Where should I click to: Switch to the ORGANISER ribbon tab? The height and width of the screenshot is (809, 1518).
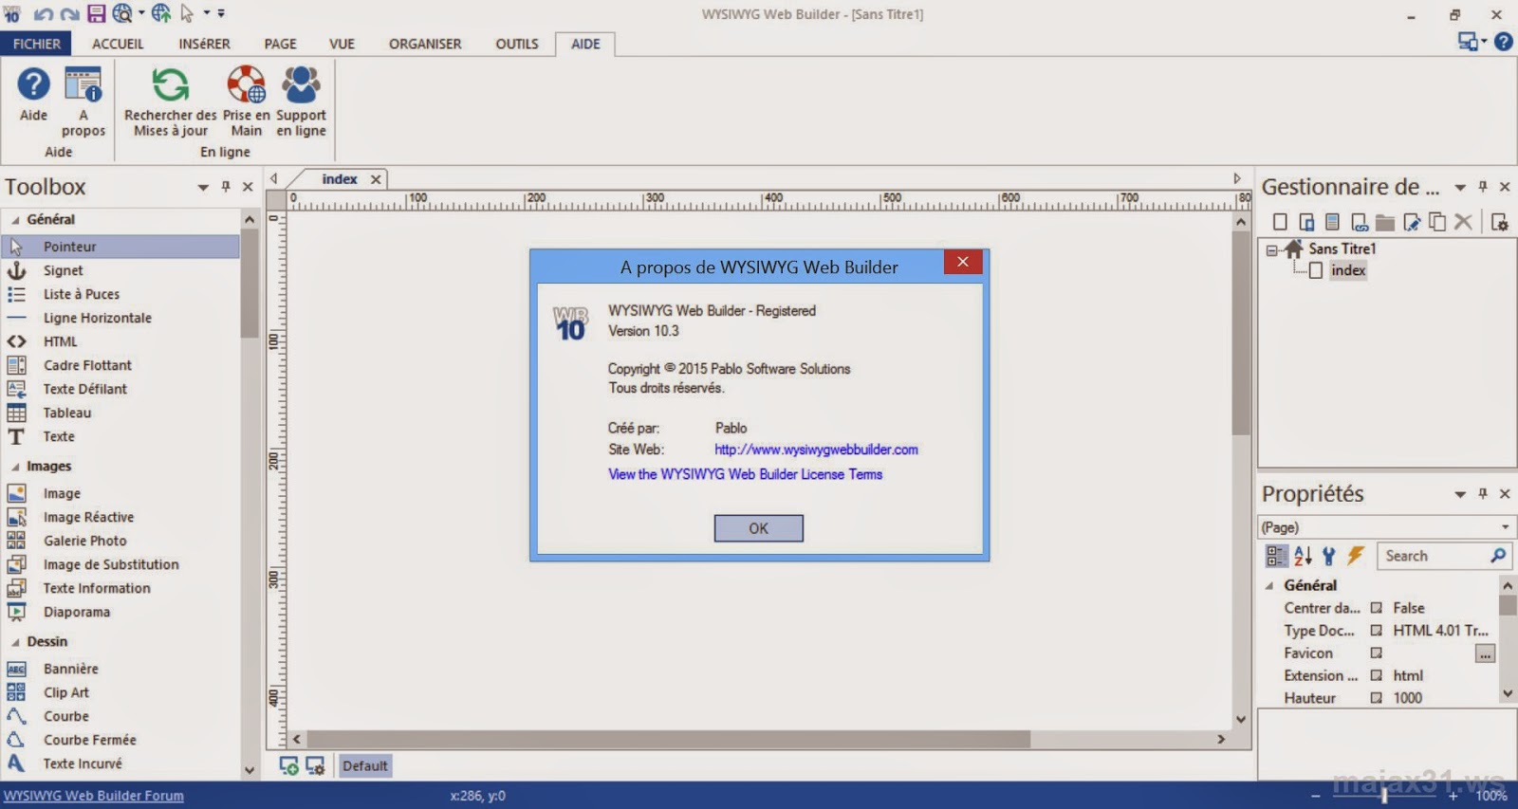point(425,44)
